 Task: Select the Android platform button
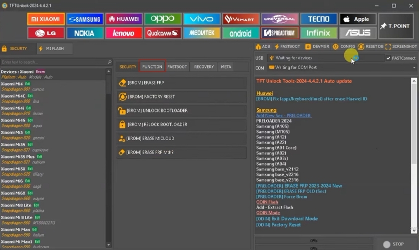(240, 33)
